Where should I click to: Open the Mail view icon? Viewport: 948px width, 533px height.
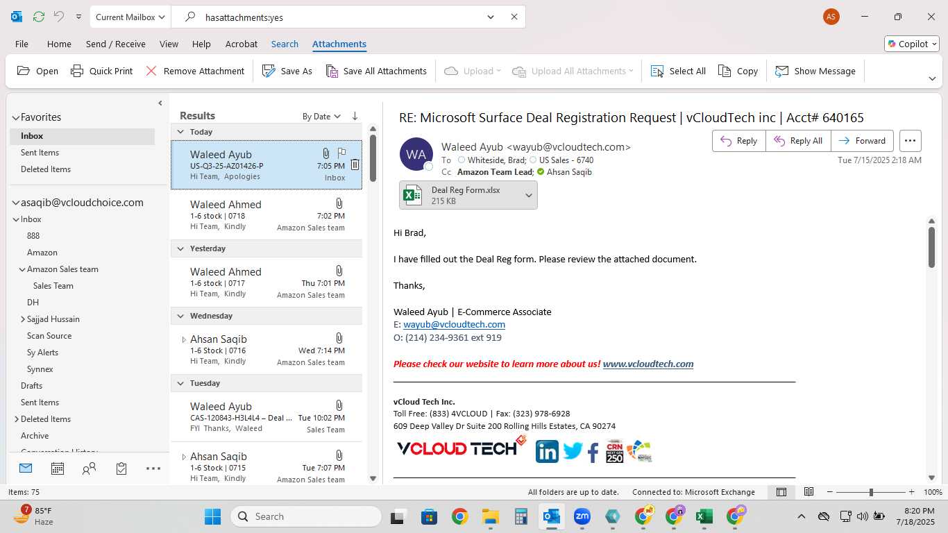point(26,468)
